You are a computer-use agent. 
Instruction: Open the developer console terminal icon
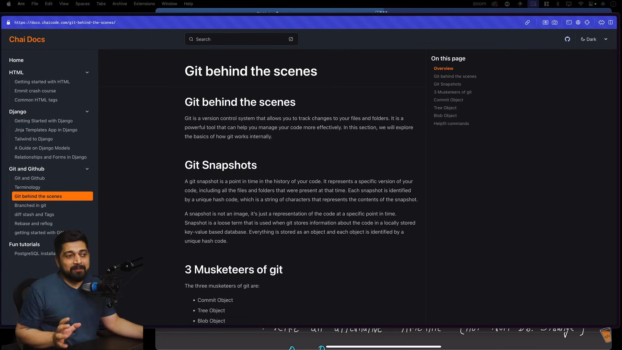(569, 22)
